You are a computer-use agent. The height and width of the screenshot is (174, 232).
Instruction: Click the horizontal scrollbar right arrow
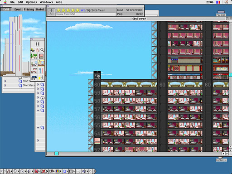227,154
